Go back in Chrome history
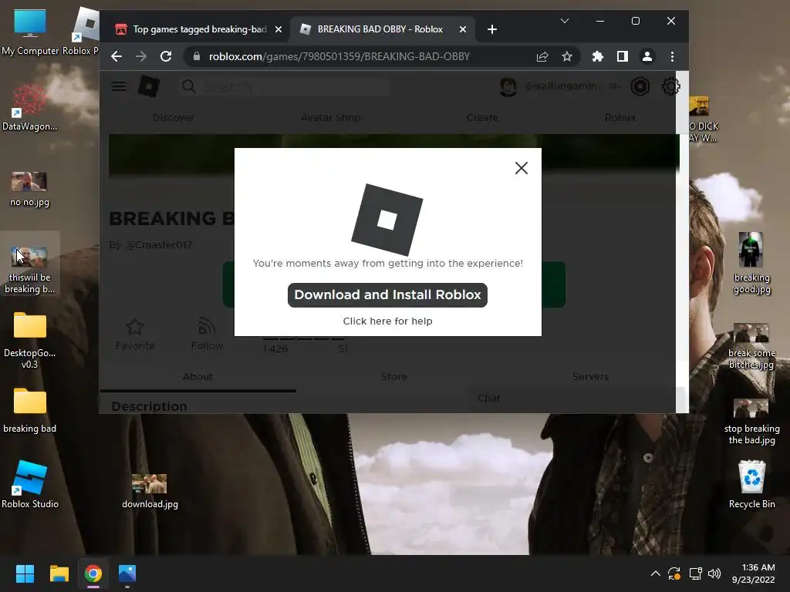Image resolution: width=790 pixels, height=592 pixels. [116, 56]
